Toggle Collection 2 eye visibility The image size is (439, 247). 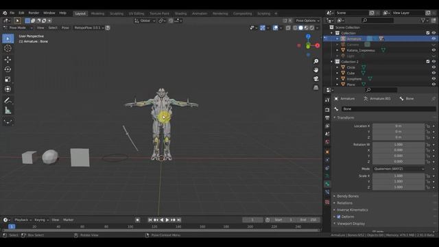click(434, 62)
